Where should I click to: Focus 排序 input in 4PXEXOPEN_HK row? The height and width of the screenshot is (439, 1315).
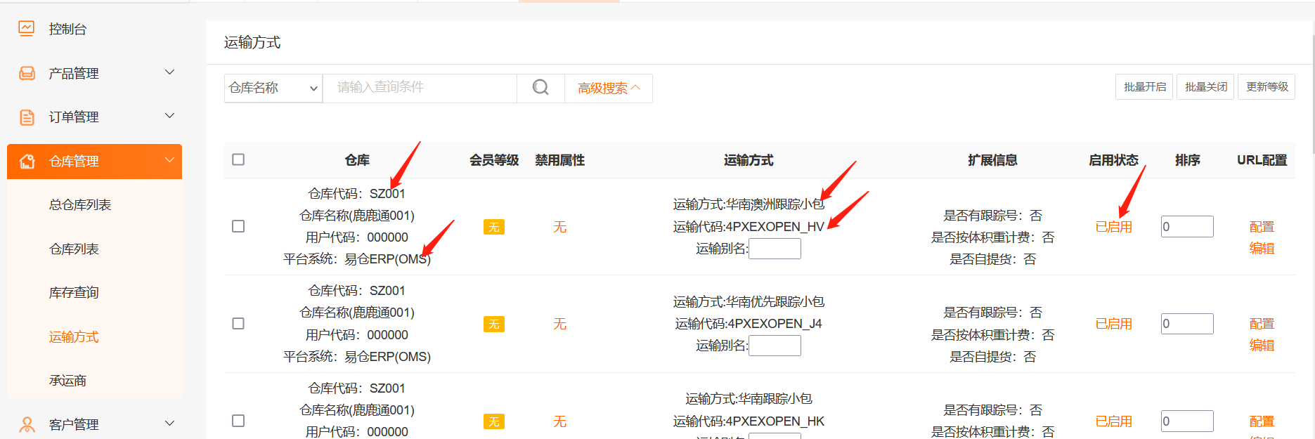tap(1187, 421)
